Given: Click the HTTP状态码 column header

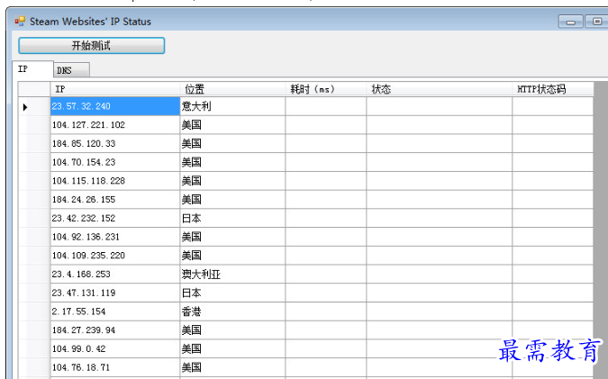Looking at the screenshot, I should [x=553, y=89].
